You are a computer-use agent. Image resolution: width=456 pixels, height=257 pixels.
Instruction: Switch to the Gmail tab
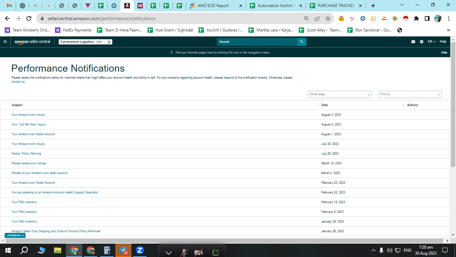click(x=9, y=6)
